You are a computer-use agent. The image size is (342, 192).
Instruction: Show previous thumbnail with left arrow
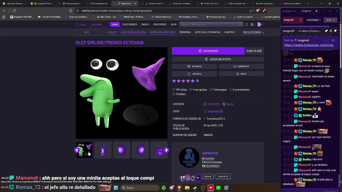77,150
